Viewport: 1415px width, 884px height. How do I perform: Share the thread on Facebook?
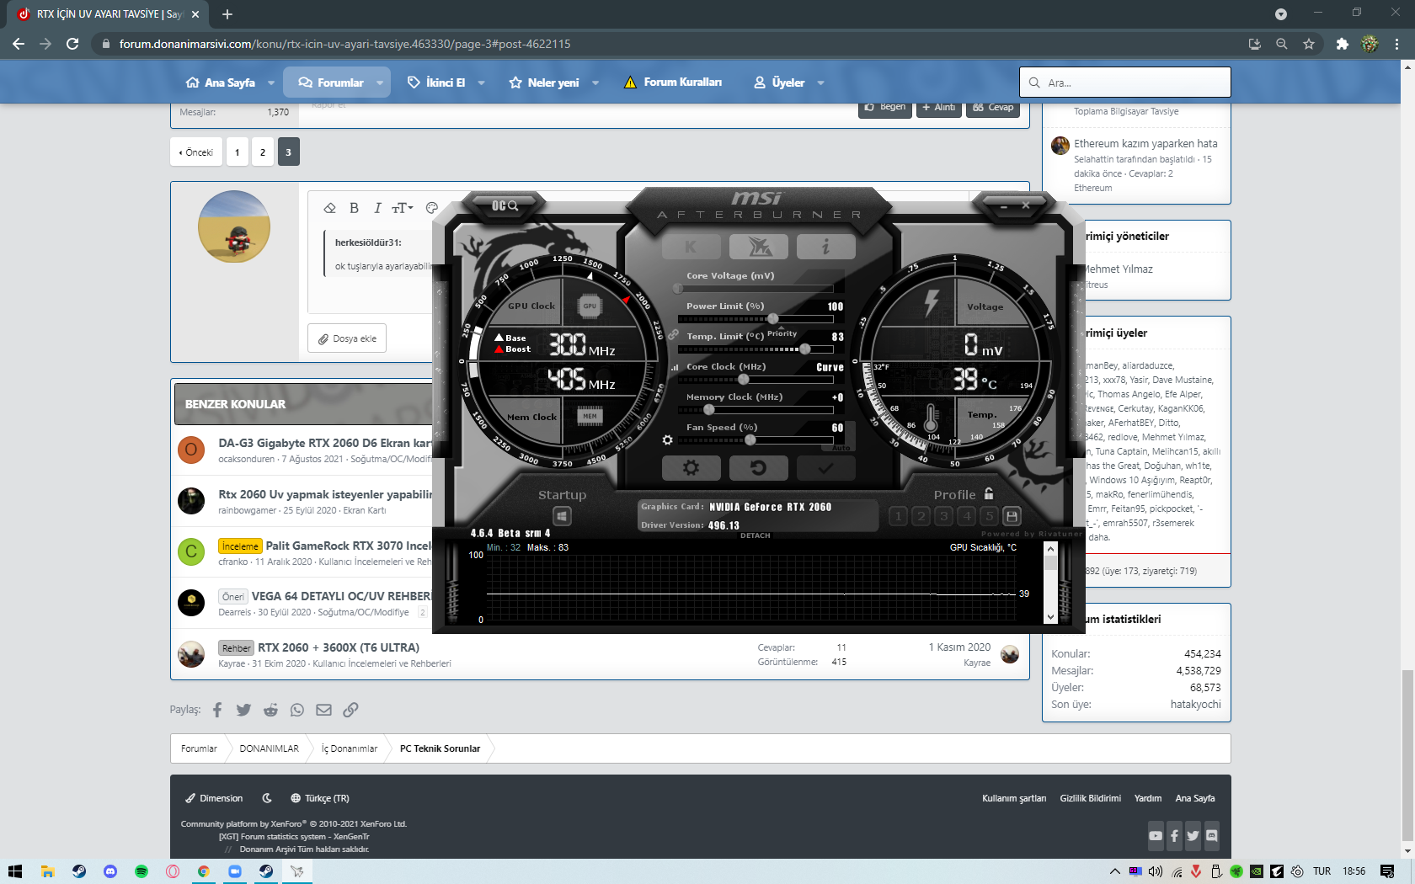click(217, 710)
